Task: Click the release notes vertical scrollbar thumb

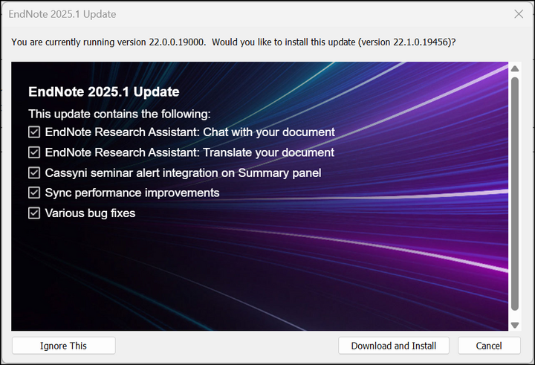Action: coord(515,194)
